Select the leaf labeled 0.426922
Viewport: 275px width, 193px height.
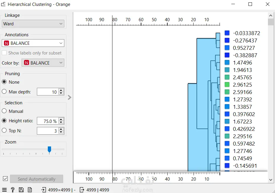(x=244, y=129)
